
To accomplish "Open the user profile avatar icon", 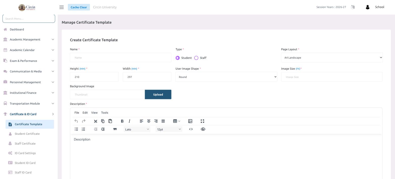I will pyautogui.click(x=367, y=7).
